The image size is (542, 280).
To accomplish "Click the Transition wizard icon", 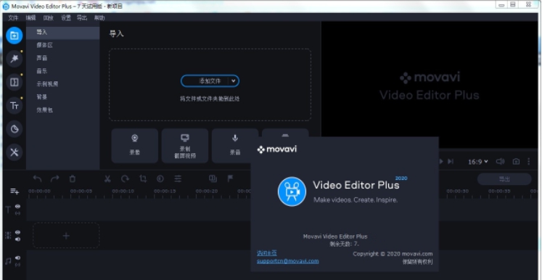I will (213, 178).
